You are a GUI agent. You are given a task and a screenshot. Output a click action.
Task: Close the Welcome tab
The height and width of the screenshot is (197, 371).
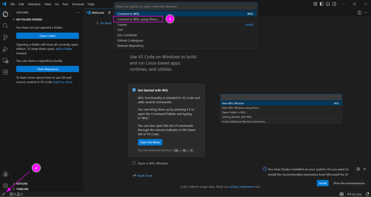point(109,13)
